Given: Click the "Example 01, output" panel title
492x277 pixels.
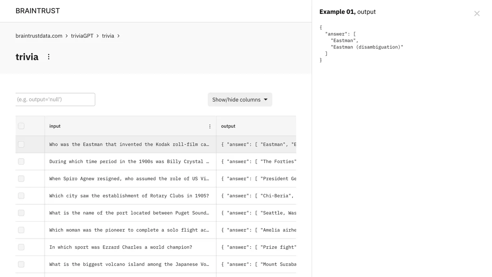Looking at the screenshot, I should coord(347,12).
